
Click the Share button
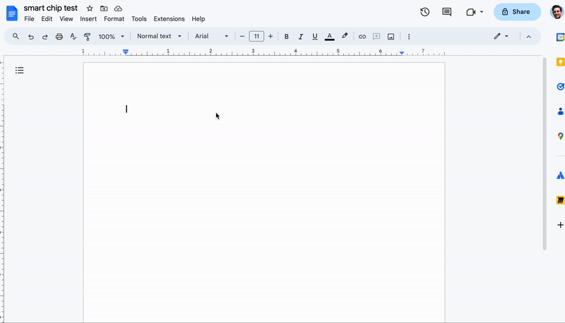[x=517, y=12]
